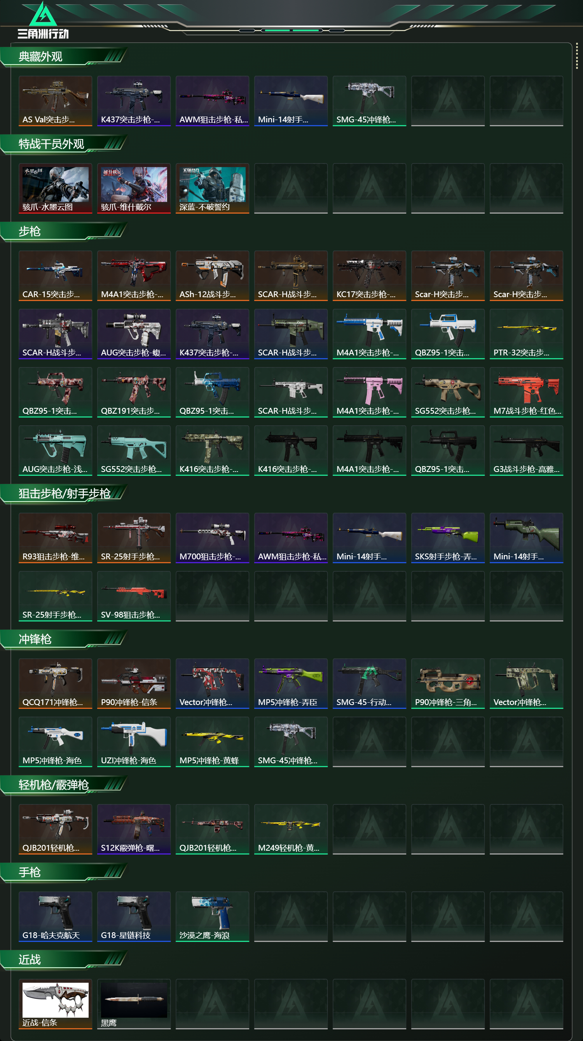Click the G3战斗步枪-高雅 weapon tile
This screenshot has height=1041, width=583.
click(526, 450)
